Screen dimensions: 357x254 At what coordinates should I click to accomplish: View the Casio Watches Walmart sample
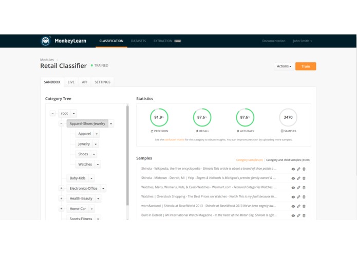pyautogui.click(x=293, y=188)
